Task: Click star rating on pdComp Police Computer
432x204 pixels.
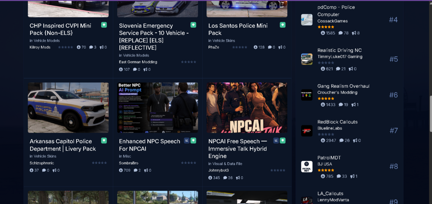Action: pos(326,27)
